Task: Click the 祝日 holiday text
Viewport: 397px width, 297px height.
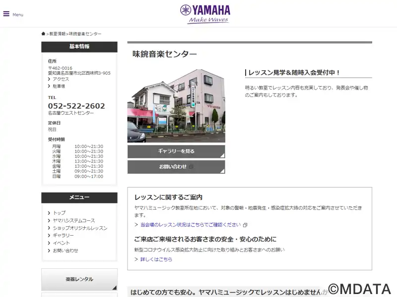Action: coord(52,129)
